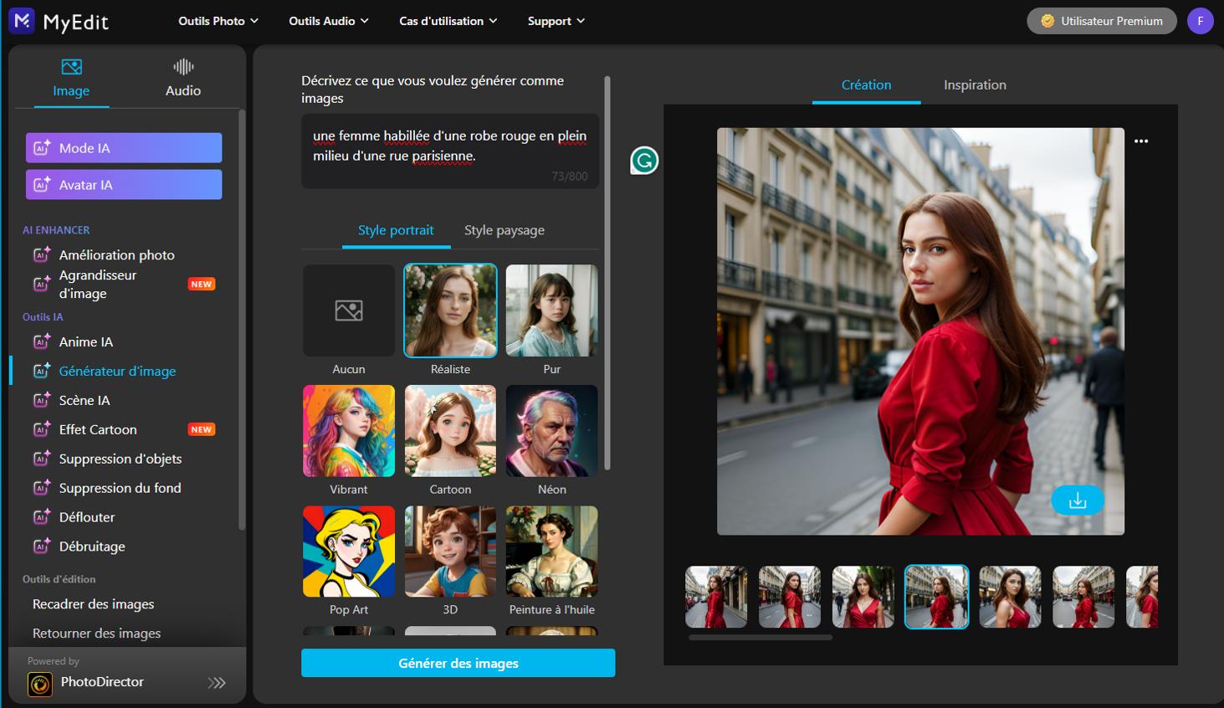Image resolution: width=1224 pixels, height=708 pixels.
Task: Click the AI icon beside Suppression du fond
Action: click(x=42, y=488)
